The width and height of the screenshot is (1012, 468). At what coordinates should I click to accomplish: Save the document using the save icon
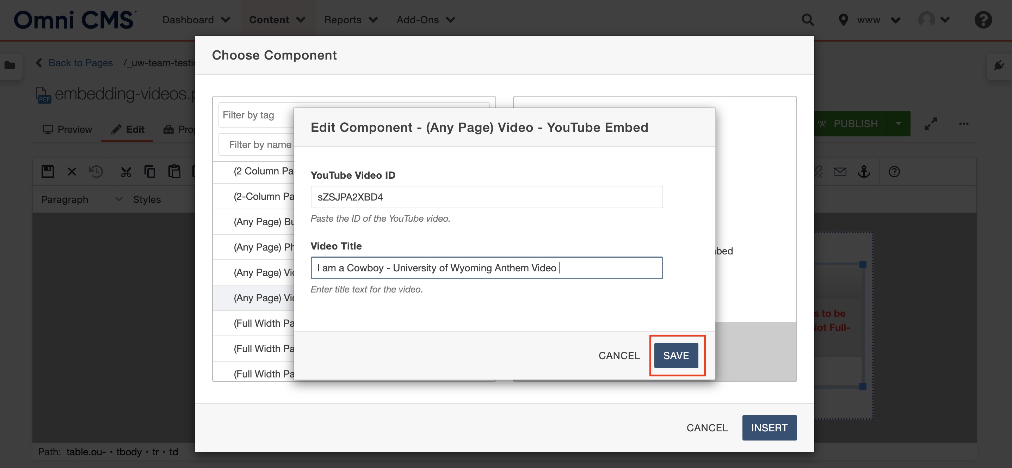click(x=47, y=172)
